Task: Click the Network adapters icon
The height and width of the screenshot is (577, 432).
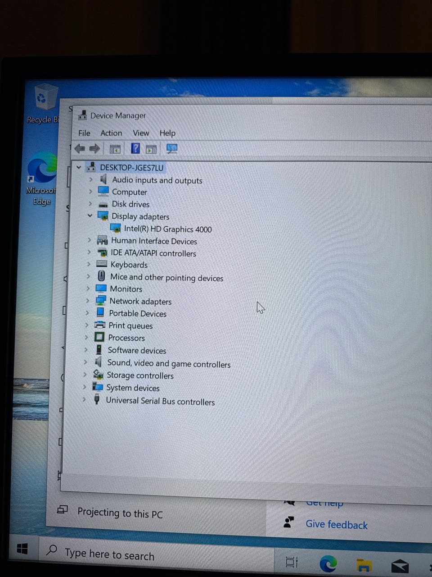Action: point(101,301)
